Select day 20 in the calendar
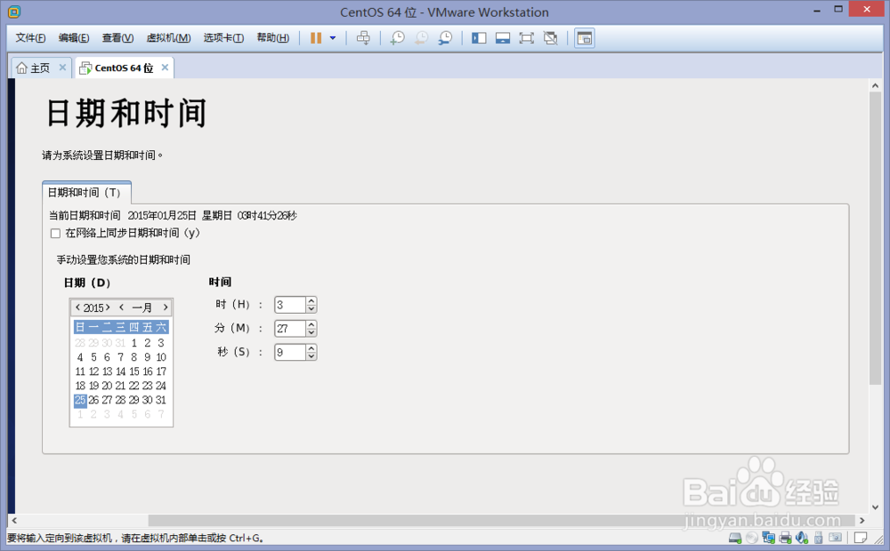 [x=107, y=386]
